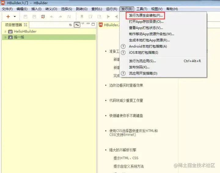Click the HelloHBuilder web project icon

[x=10, y=32]
